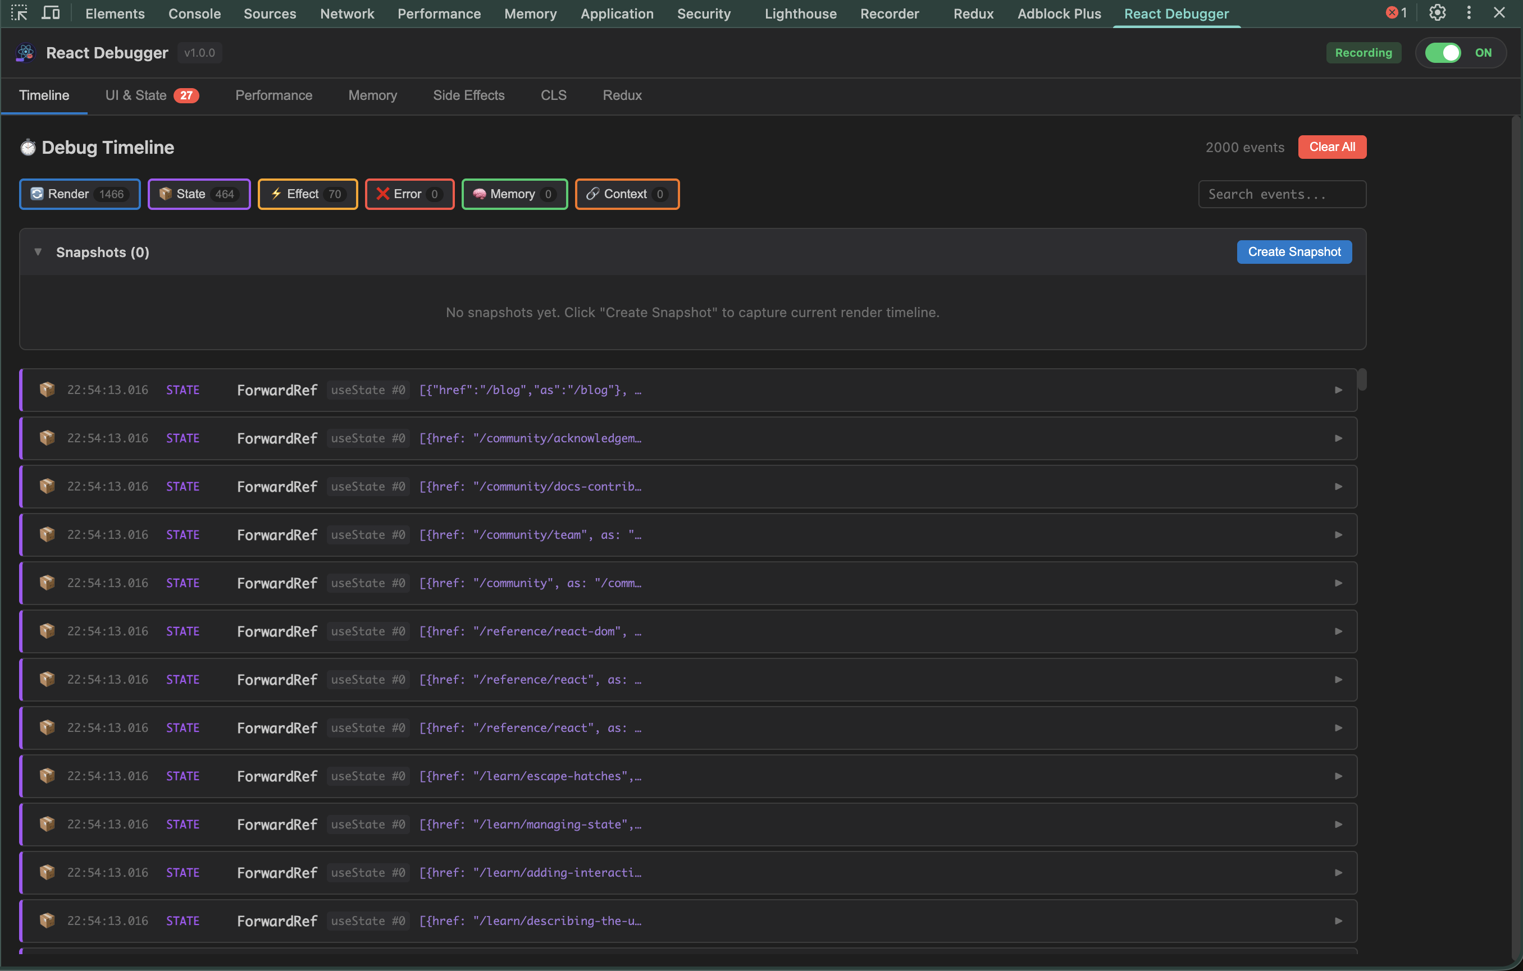Click the Clear All button

click(x=1332, y=146)
